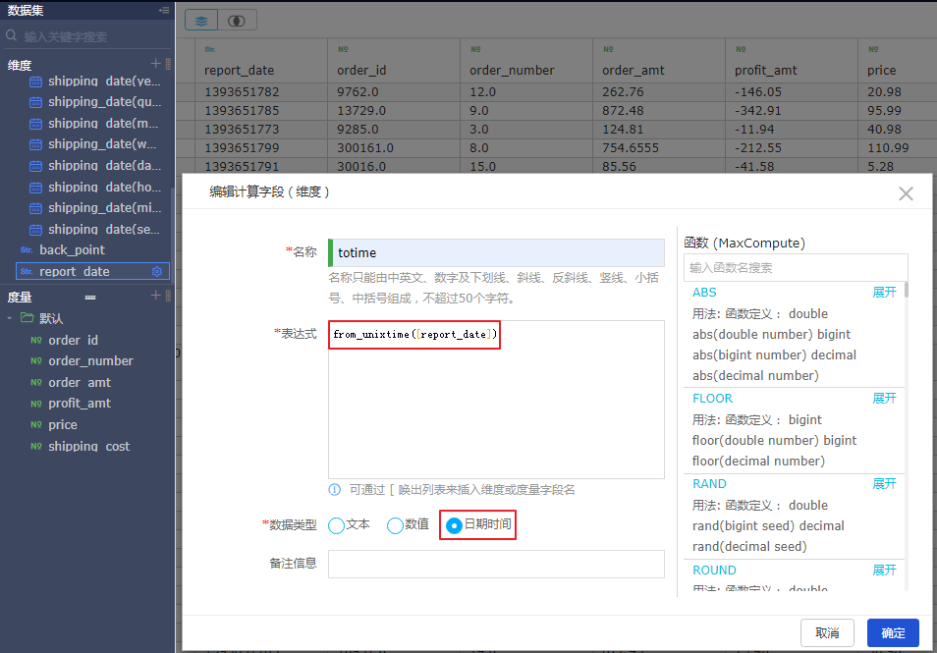This screenshot has width=937, height=653.
Task: Click the table cell showing 1393651782
Action: click(x=261, y=92)
